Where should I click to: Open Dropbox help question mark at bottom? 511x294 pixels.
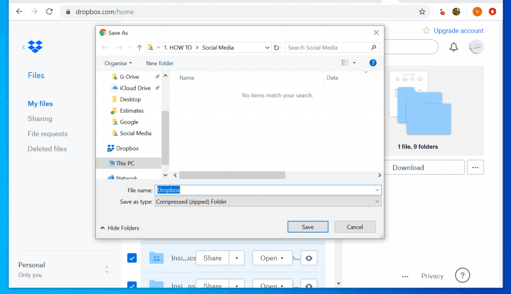point(462,276)
